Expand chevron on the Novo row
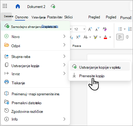The width and height of the screenshot is (133, 126). [x=64, y=36]
